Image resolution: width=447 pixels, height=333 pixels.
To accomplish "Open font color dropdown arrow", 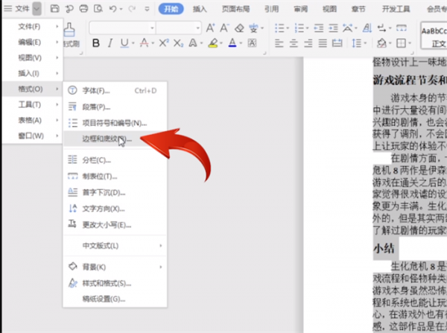I will coord(241,44).
